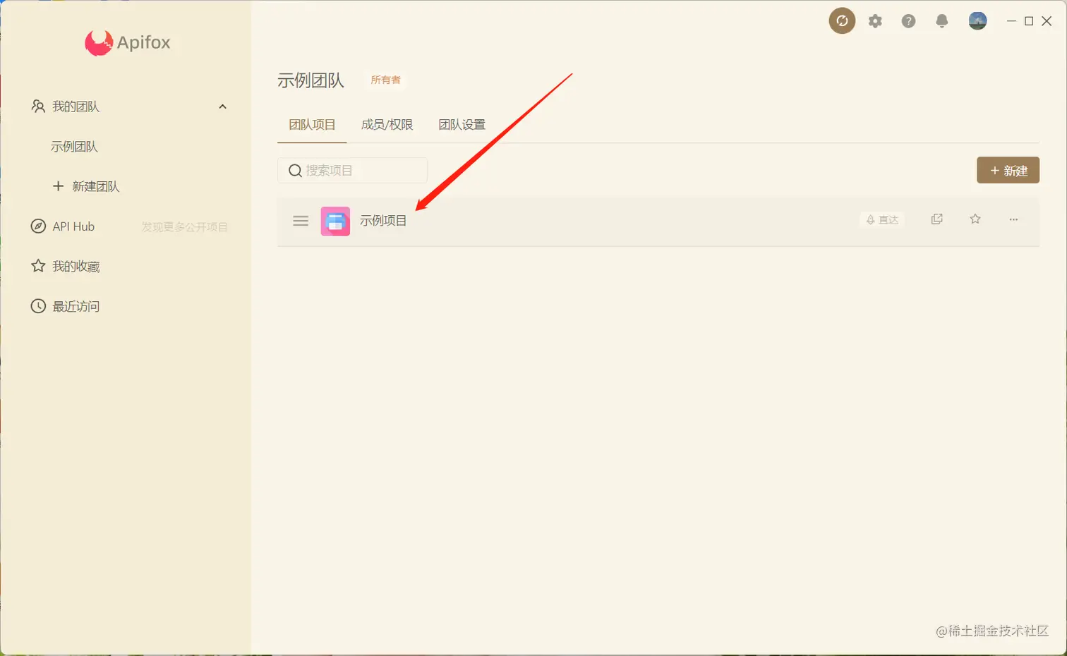Click the sync refresh icon
Viewport: 1067px width, 656px height.
pyautogui.click(x=842, y=21)
